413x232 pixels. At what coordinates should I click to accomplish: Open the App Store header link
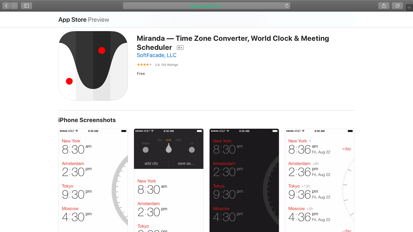point(73,20)
